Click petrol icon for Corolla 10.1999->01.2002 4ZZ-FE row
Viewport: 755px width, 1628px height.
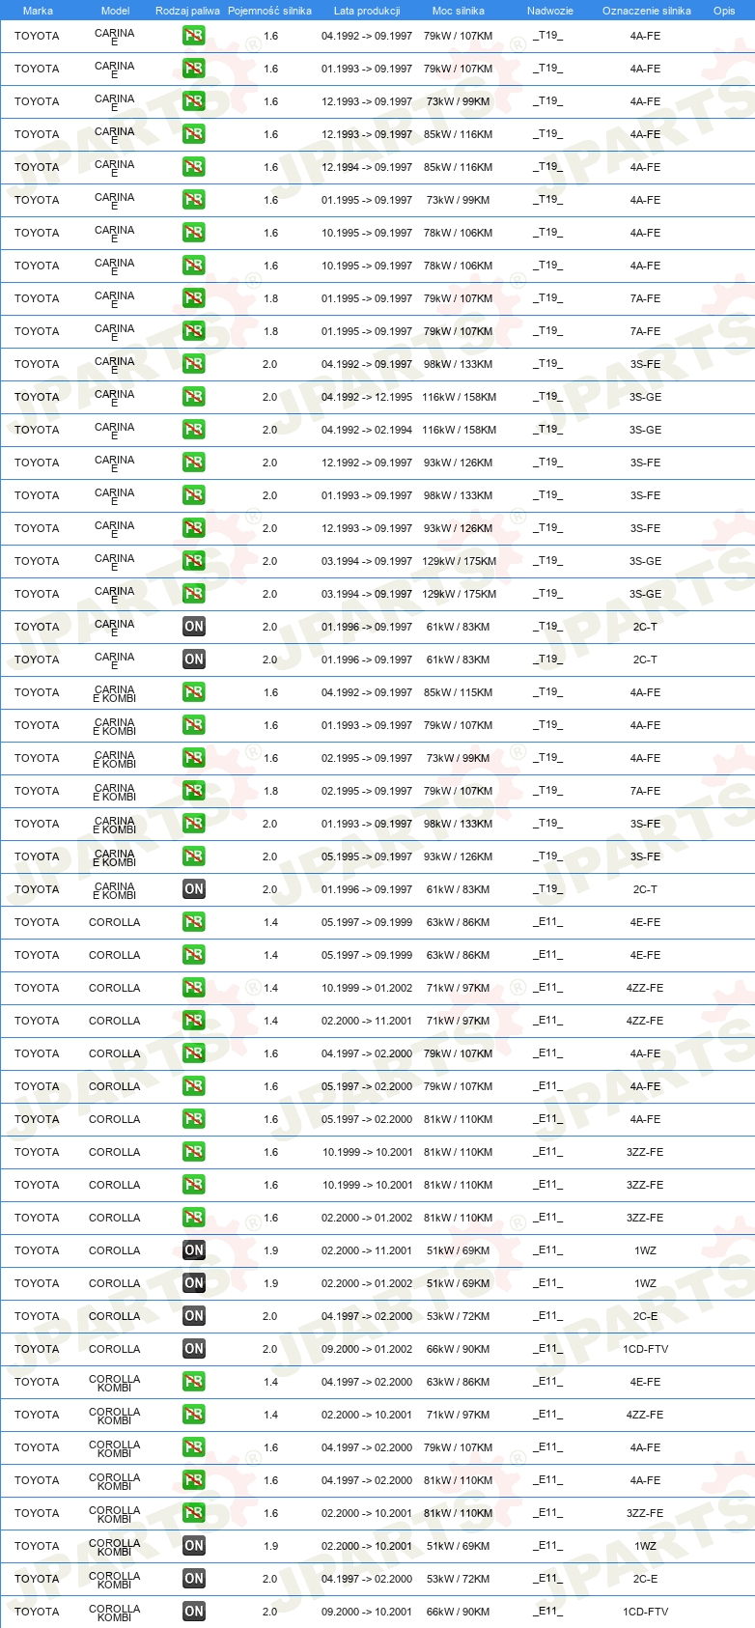tap(194, 988)
